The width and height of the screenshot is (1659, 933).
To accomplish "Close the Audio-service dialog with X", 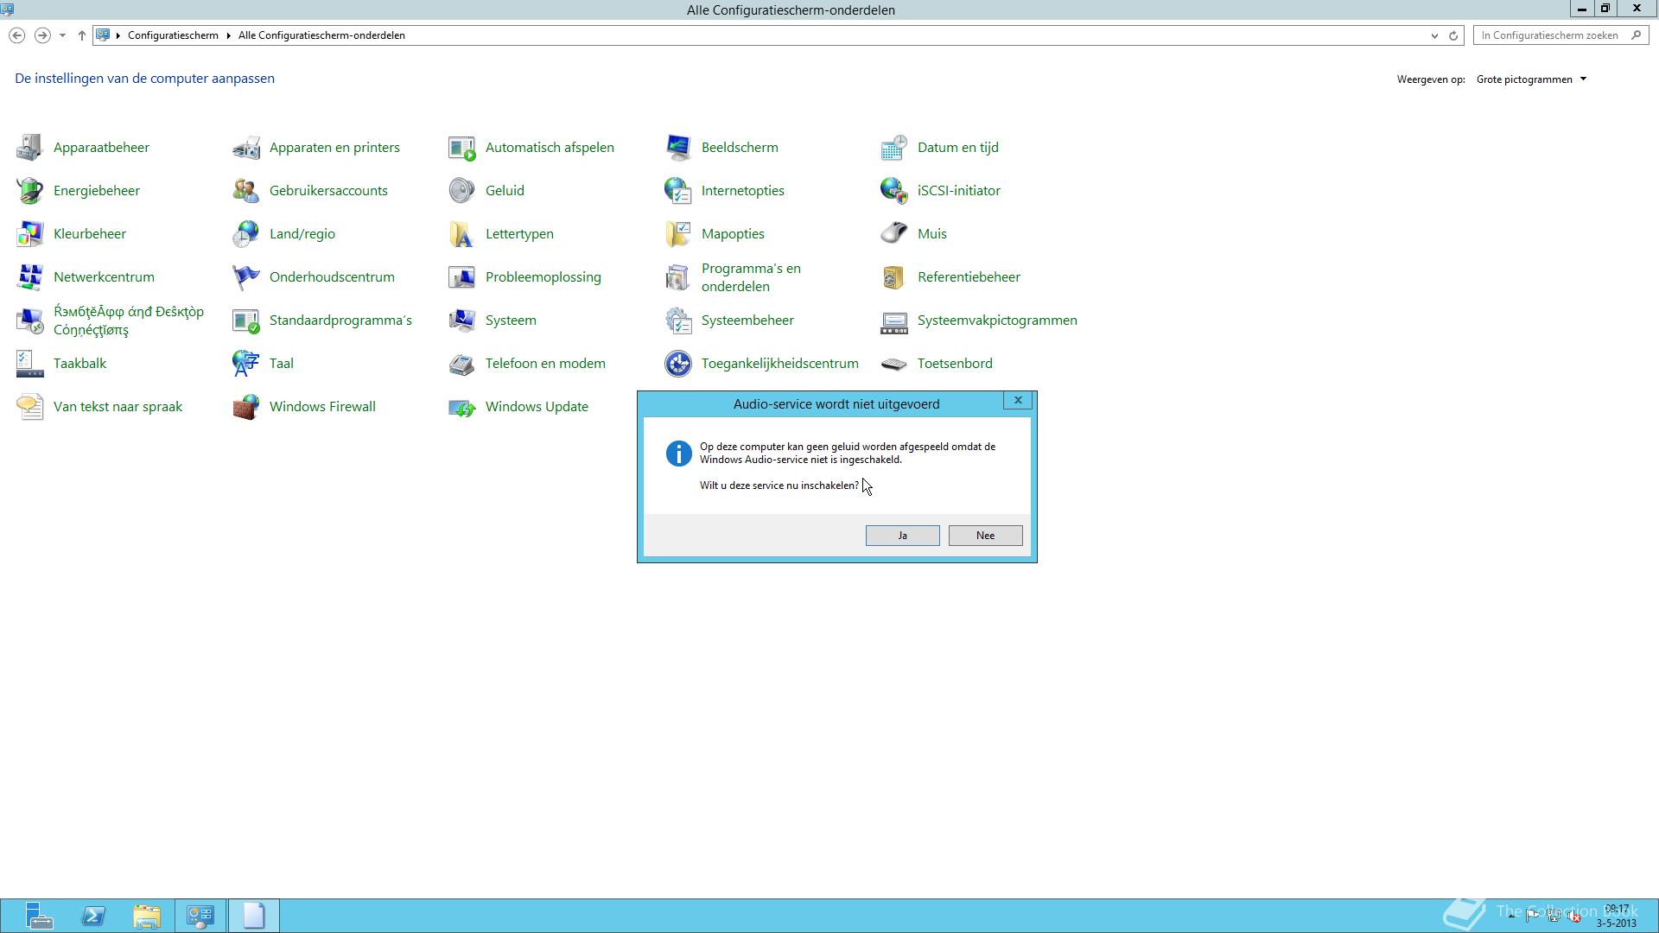I will (x=1018, y=400).
